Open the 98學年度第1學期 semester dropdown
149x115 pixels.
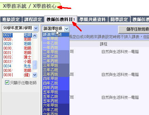click(x=20, y=28)
